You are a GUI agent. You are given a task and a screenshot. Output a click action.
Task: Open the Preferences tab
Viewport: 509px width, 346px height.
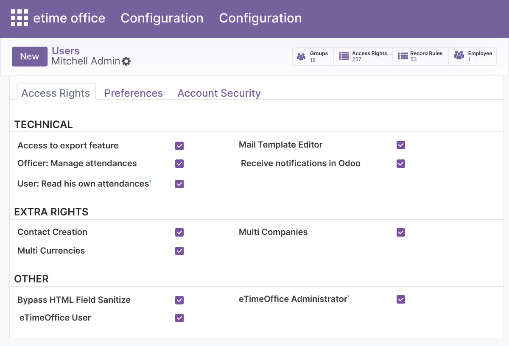134,93
